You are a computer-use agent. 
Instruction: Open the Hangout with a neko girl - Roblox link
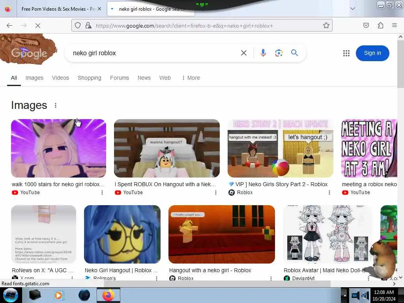[210, 270]
